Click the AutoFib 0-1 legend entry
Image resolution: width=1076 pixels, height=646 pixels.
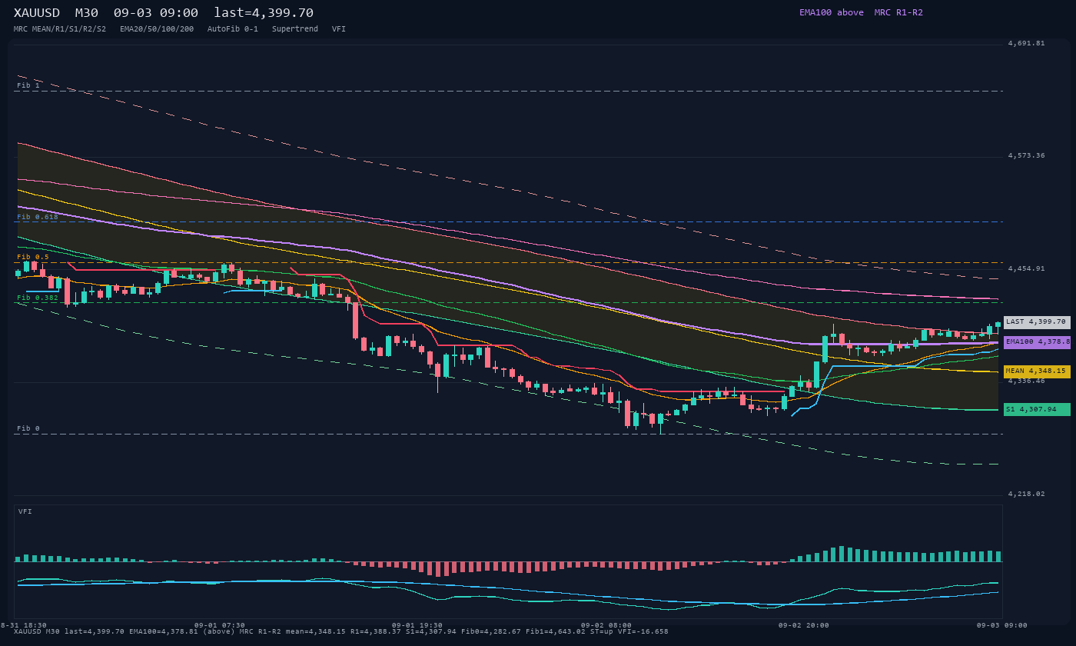click(x=233, y=29)
